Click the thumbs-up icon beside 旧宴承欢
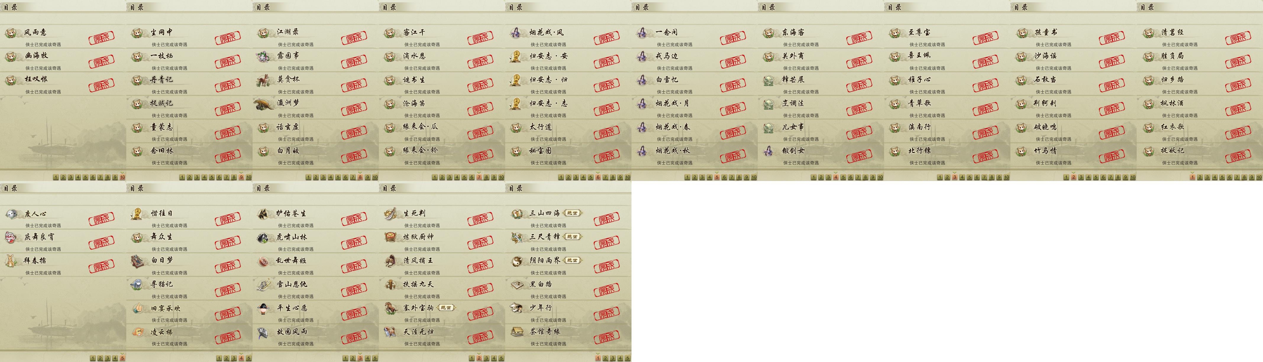 tap(138, 308)
